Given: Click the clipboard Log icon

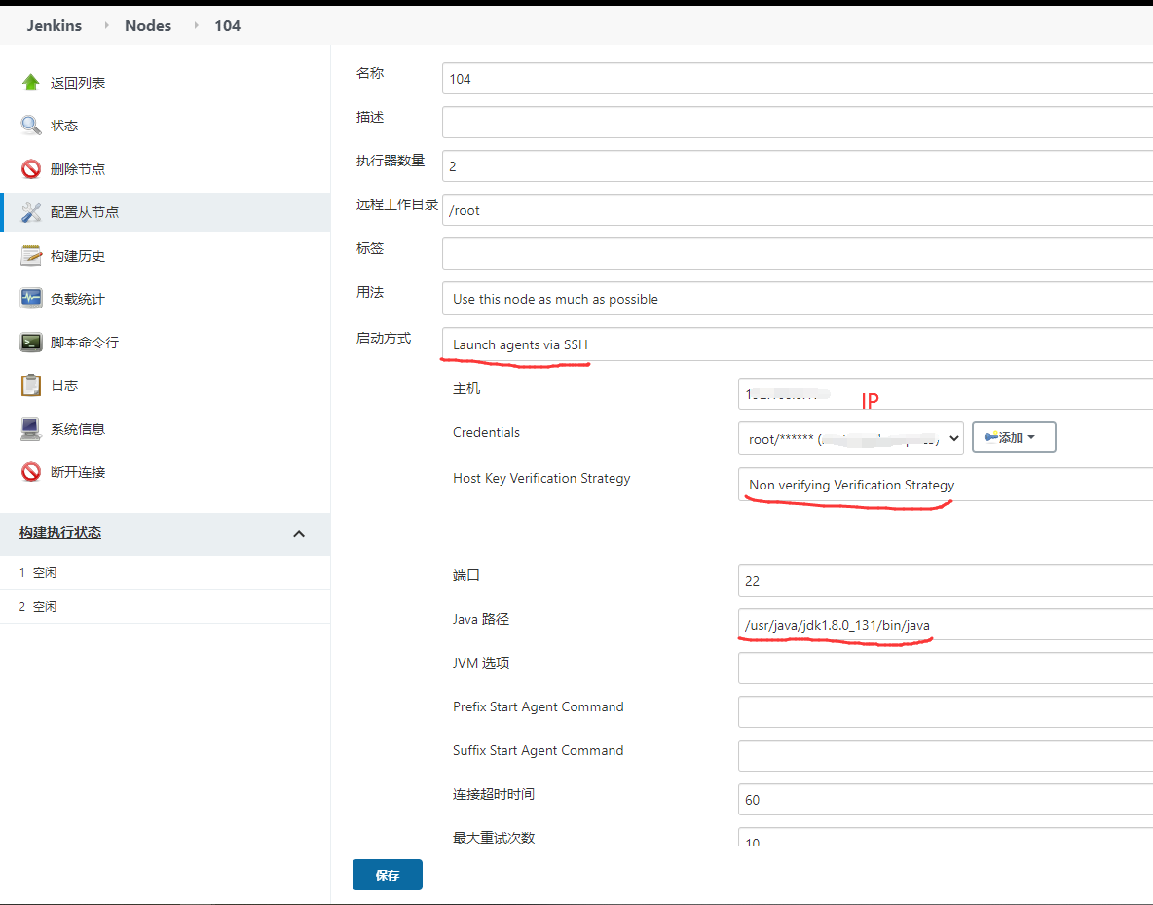Looking at the screenshot, I should pos(31,385).
